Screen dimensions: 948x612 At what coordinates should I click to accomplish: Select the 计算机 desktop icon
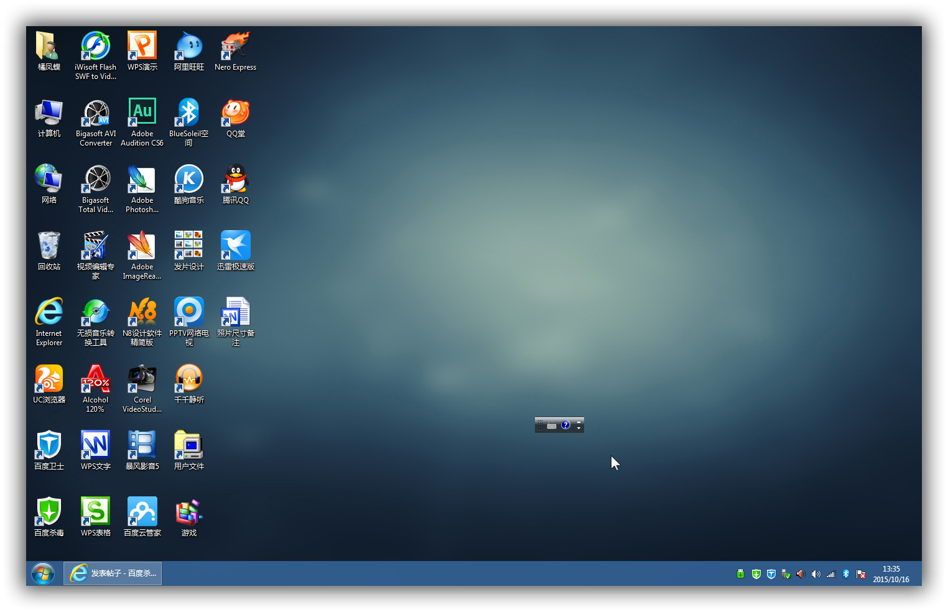pyautogui.click(x=49, y=118)
